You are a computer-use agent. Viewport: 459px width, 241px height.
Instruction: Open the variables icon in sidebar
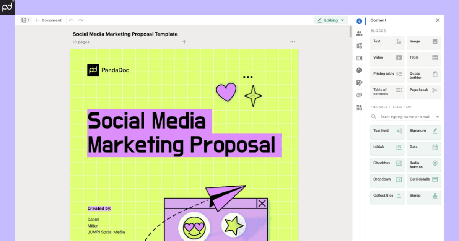point(359,58)
